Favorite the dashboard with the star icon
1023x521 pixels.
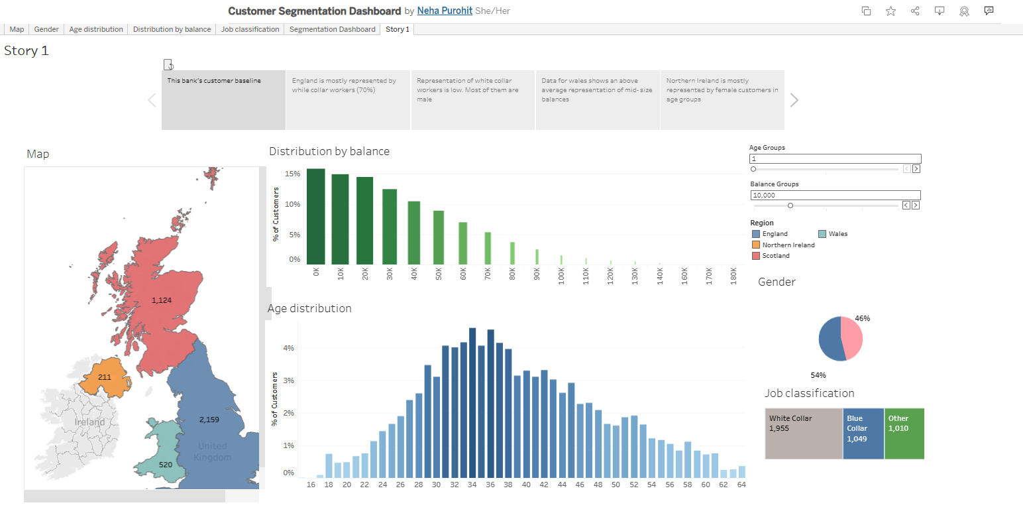pyautogui.click(x=890, y=11)
